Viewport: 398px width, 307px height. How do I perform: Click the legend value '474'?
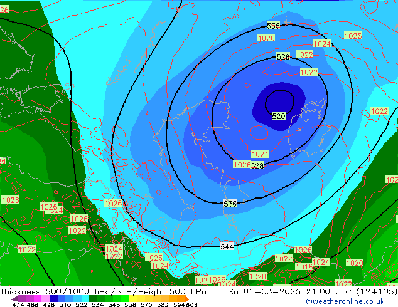(18, 304)
